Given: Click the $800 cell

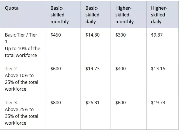Looking at the screenshot, I should tap(63, 113).
